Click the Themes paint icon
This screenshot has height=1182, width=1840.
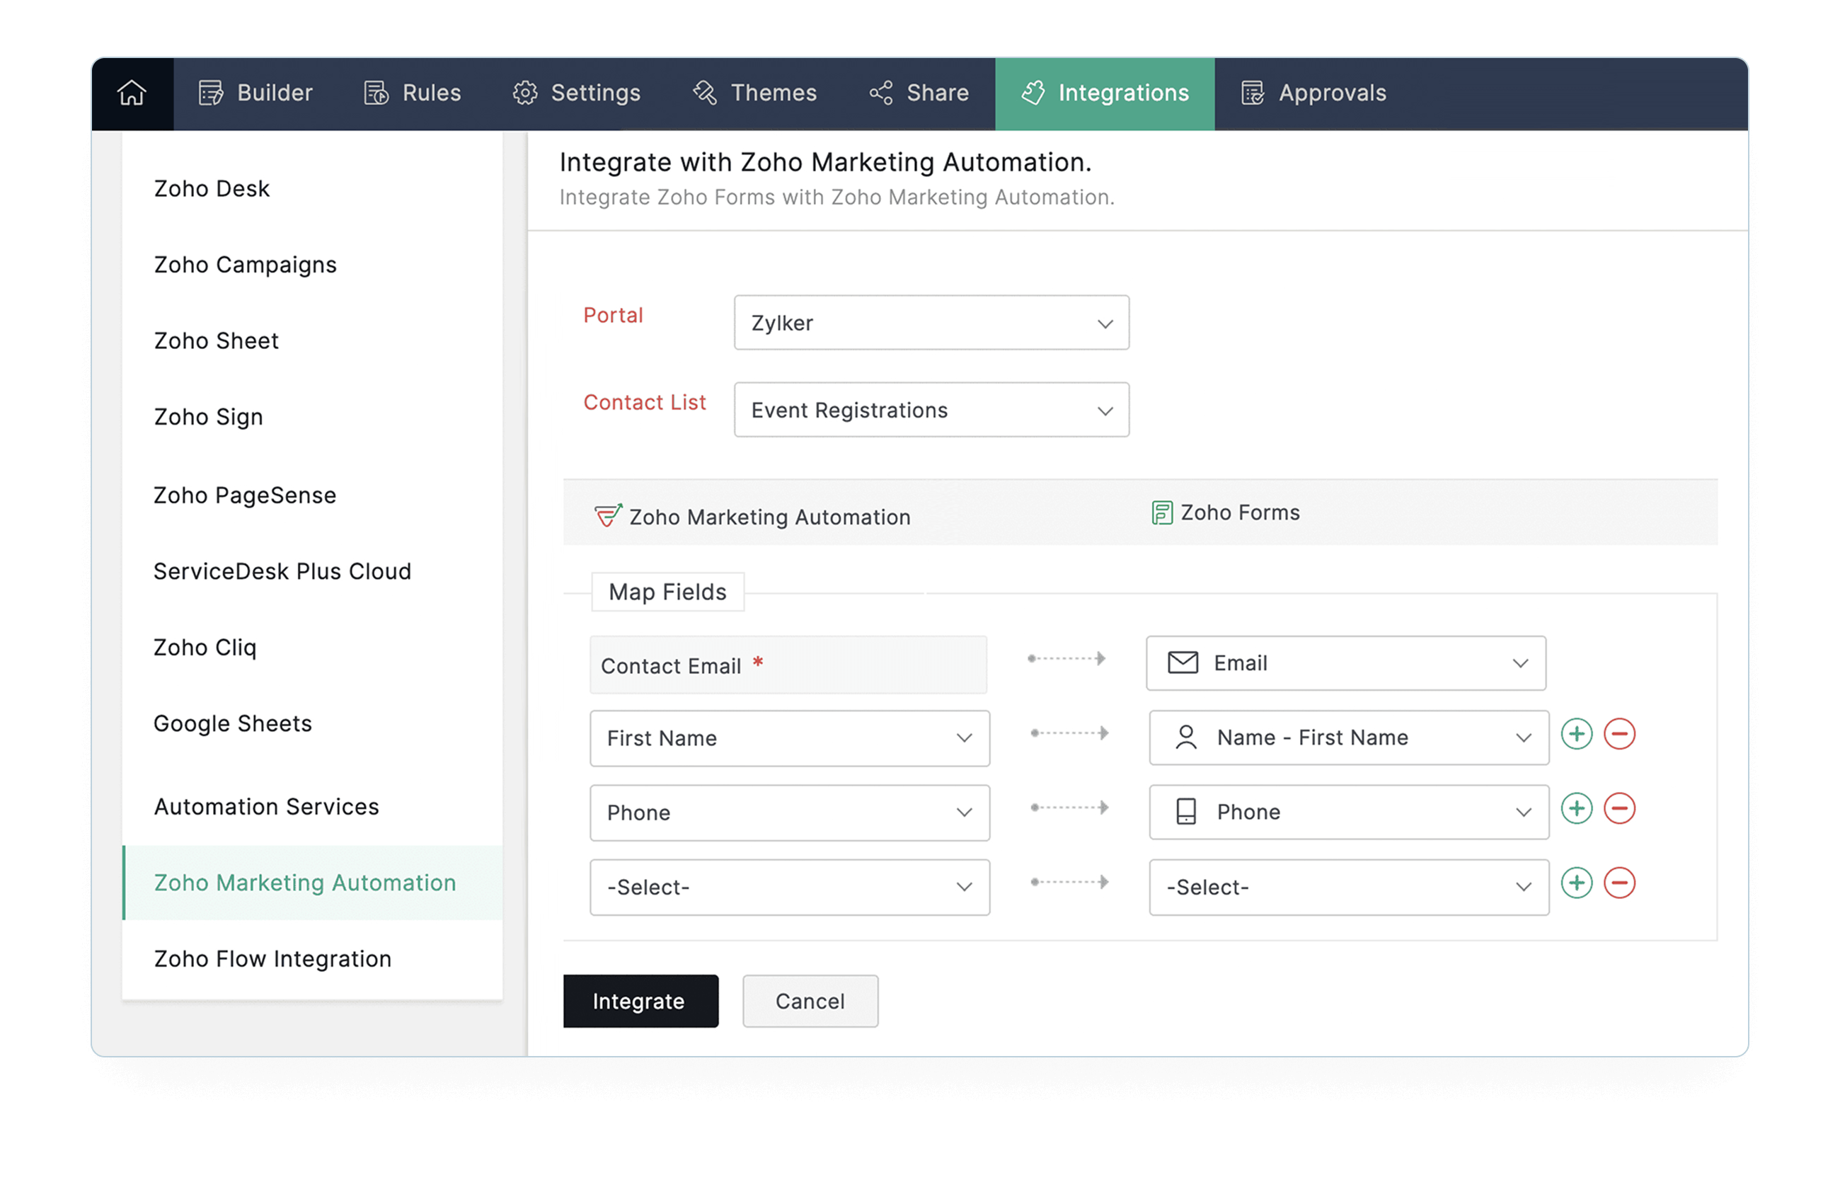coord(704,93)
